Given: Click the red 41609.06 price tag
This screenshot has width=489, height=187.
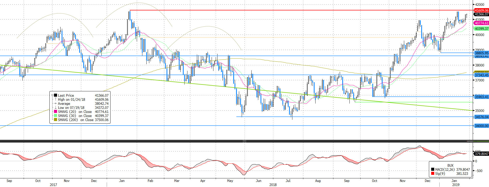Looking at the screenshot, I should point(481,10).
